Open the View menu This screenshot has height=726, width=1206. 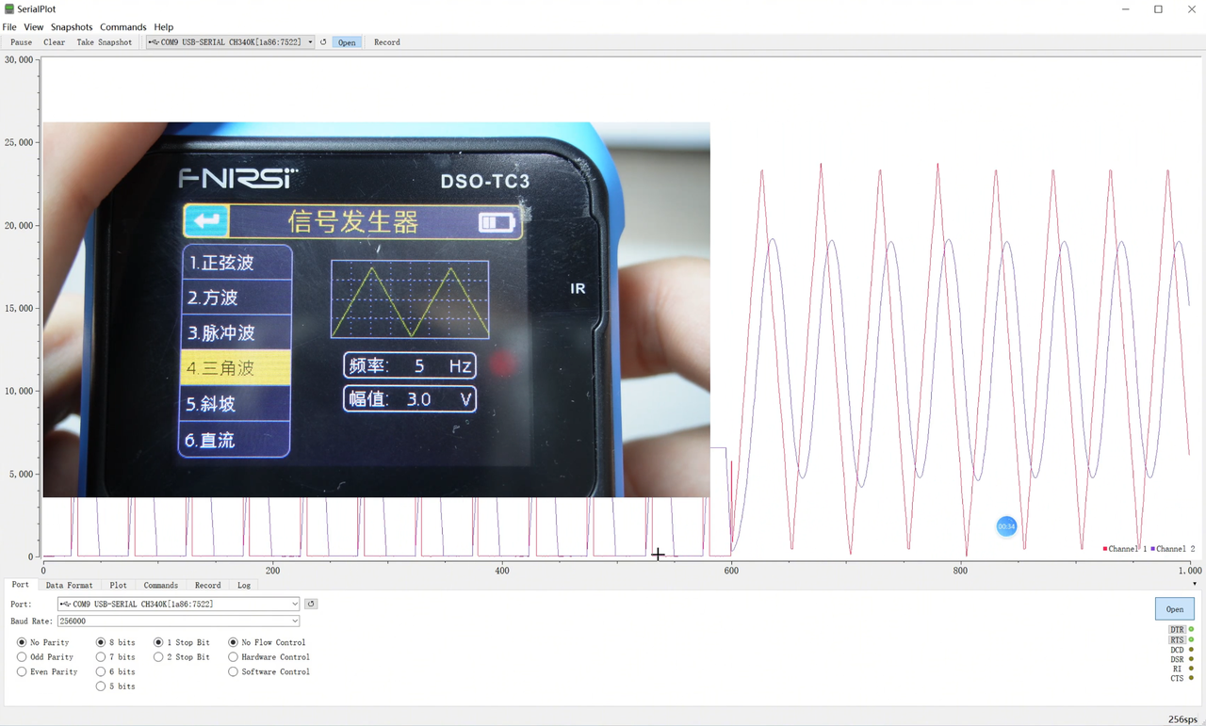[x=34, y=27]
